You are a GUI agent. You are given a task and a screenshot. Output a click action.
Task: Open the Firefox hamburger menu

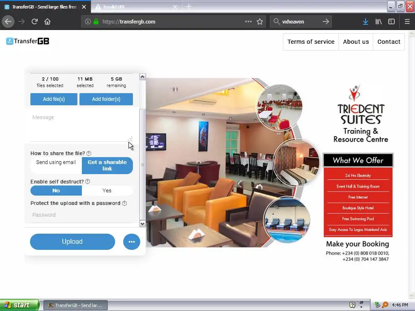tap(407, 21)
